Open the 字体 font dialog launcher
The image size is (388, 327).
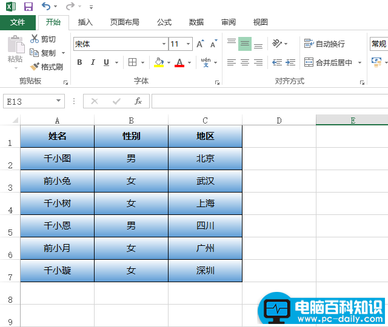point(217,82)
